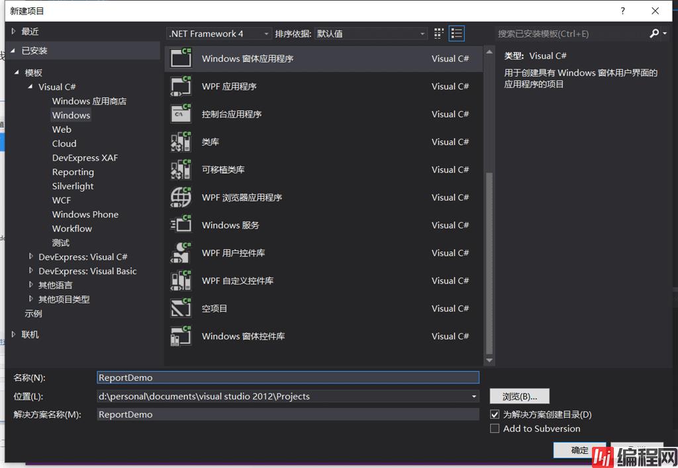
Task: Click the 类库 template icon
Action: 181,142
